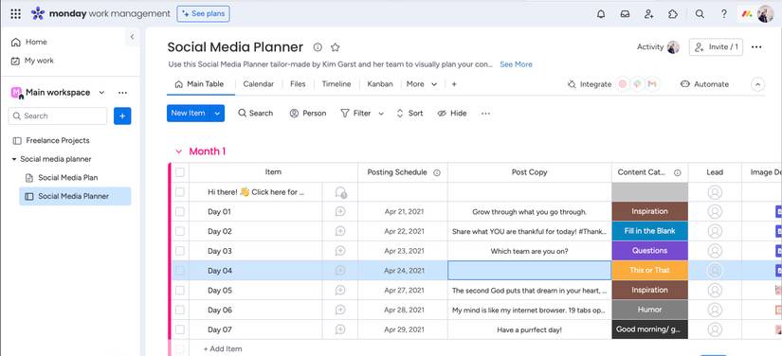Switch to the Files view tab

[x=298, y=84]
